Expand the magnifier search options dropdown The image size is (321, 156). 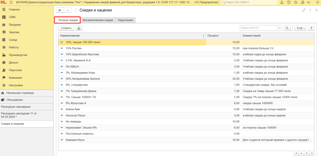(x=288, y=28)
